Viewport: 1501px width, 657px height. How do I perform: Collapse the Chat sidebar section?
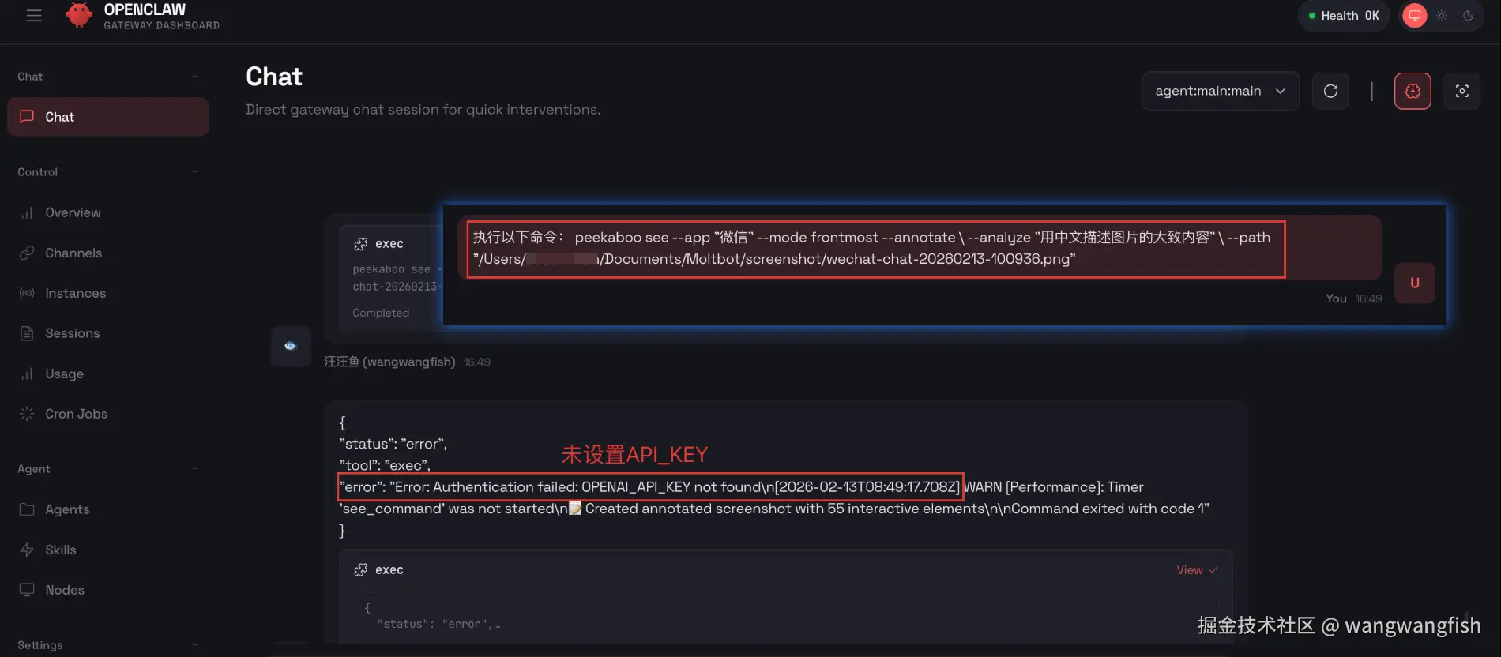(x=194, y=77)
